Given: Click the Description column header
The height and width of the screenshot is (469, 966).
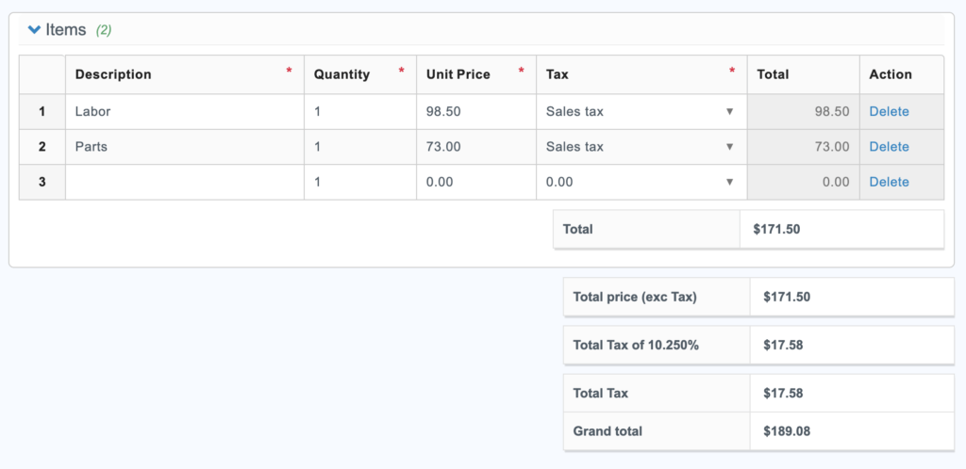Looking at the screenshot, I should pos(113,74).
